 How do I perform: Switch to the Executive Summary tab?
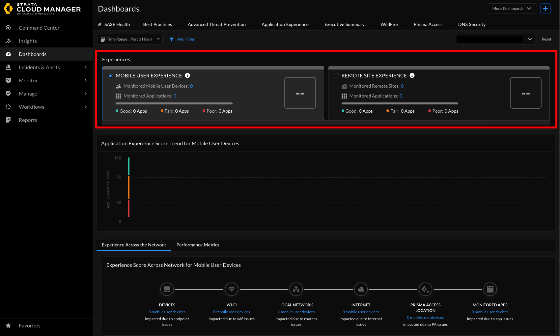(x=344, y=24)
